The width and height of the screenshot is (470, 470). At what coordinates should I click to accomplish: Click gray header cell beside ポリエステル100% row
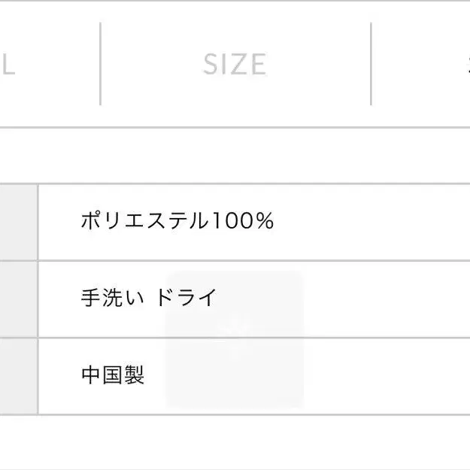17,222
